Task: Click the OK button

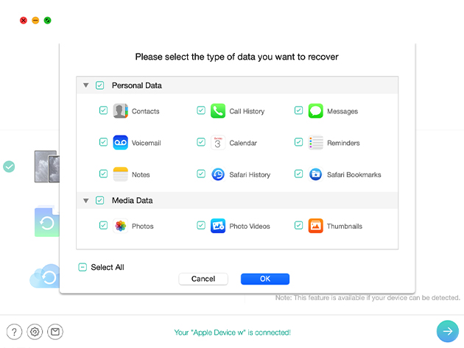Action: click(x=265, y=279)
